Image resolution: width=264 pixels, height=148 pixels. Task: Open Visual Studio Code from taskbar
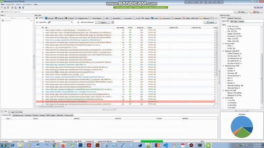coord(166,145)
